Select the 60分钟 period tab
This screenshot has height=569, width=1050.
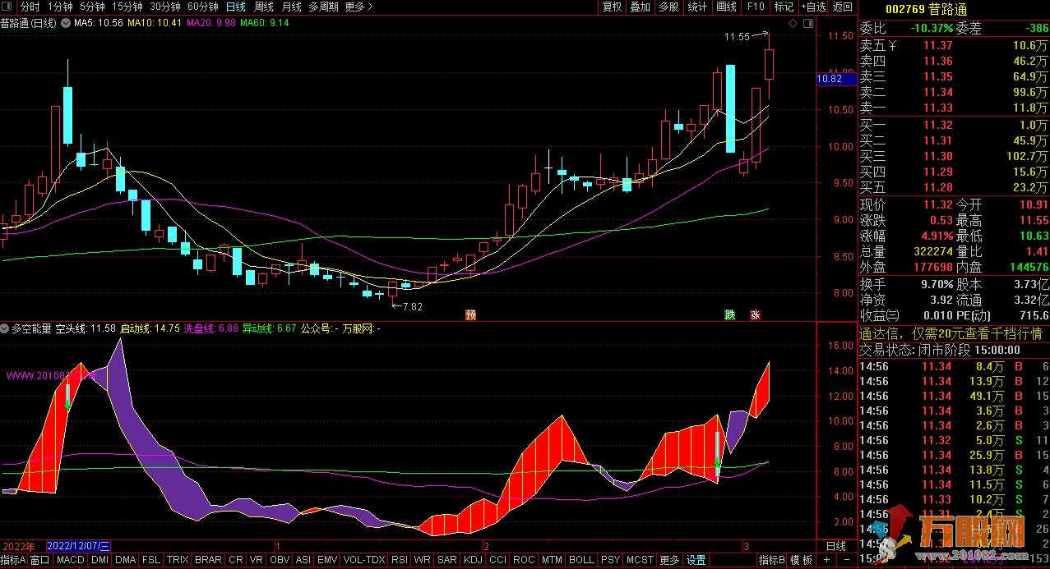click(x=203, y=7)
